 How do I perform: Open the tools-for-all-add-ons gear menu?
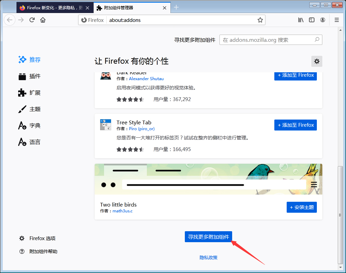tap(317, 61)
